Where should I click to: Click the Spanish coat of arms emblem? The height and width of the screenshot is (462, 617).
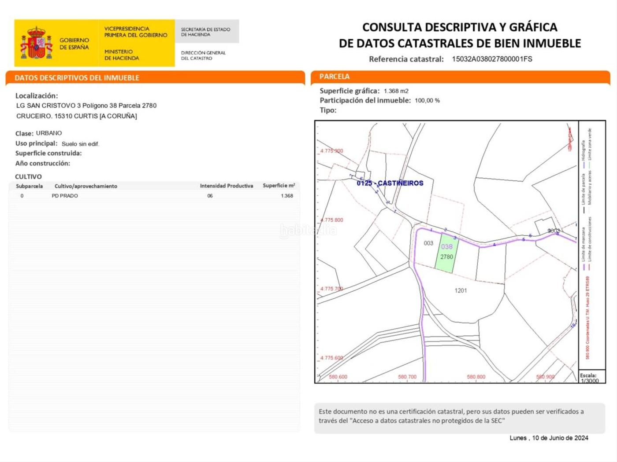pos(37,43)
